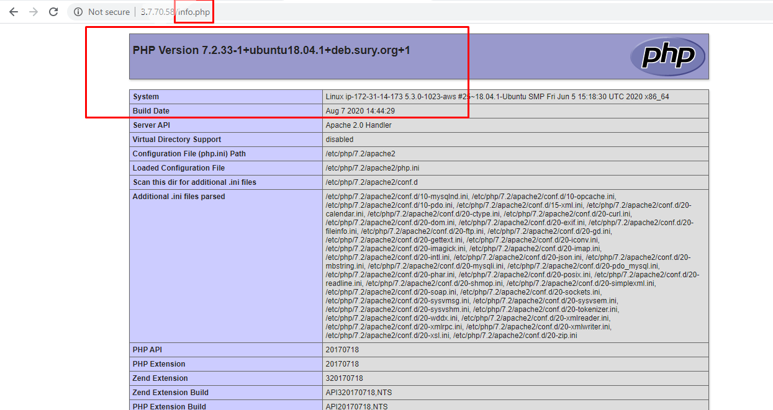This screenshot has height=410, width=773.
Task: Select the Loaded Configuration File label
Action: 179,168
